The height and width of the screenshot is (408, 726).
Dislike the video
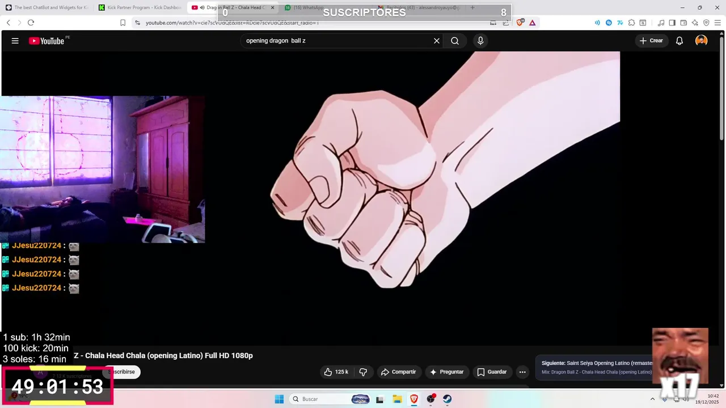coord(364,372)
